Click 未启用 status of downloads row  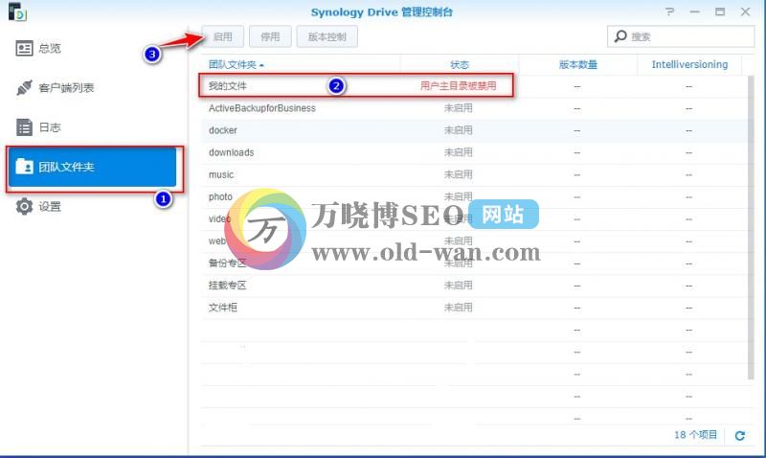[459, 152]
